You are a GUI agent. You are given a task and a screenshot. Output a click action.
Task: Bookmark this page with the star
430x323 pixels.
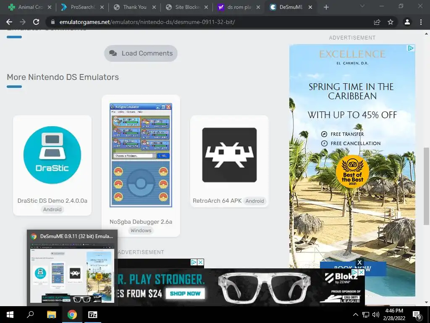tap(391, 22)
